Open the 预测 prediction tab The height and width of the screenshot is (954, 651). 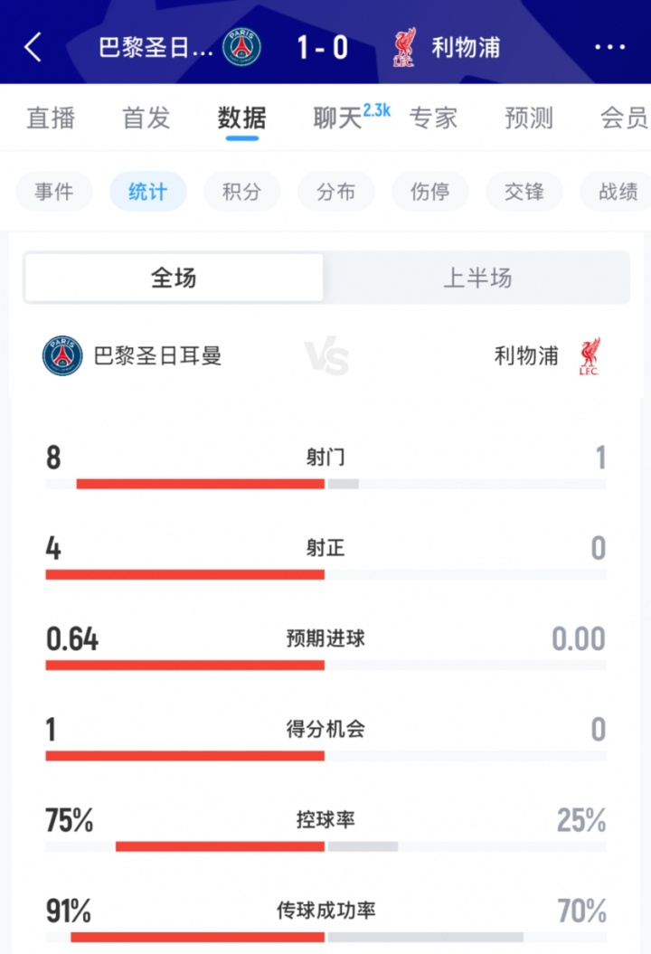tap(529, 118)
